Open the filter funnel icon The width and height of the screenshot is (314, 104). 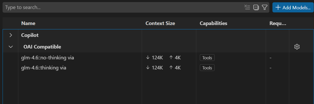tap(264, 7)
